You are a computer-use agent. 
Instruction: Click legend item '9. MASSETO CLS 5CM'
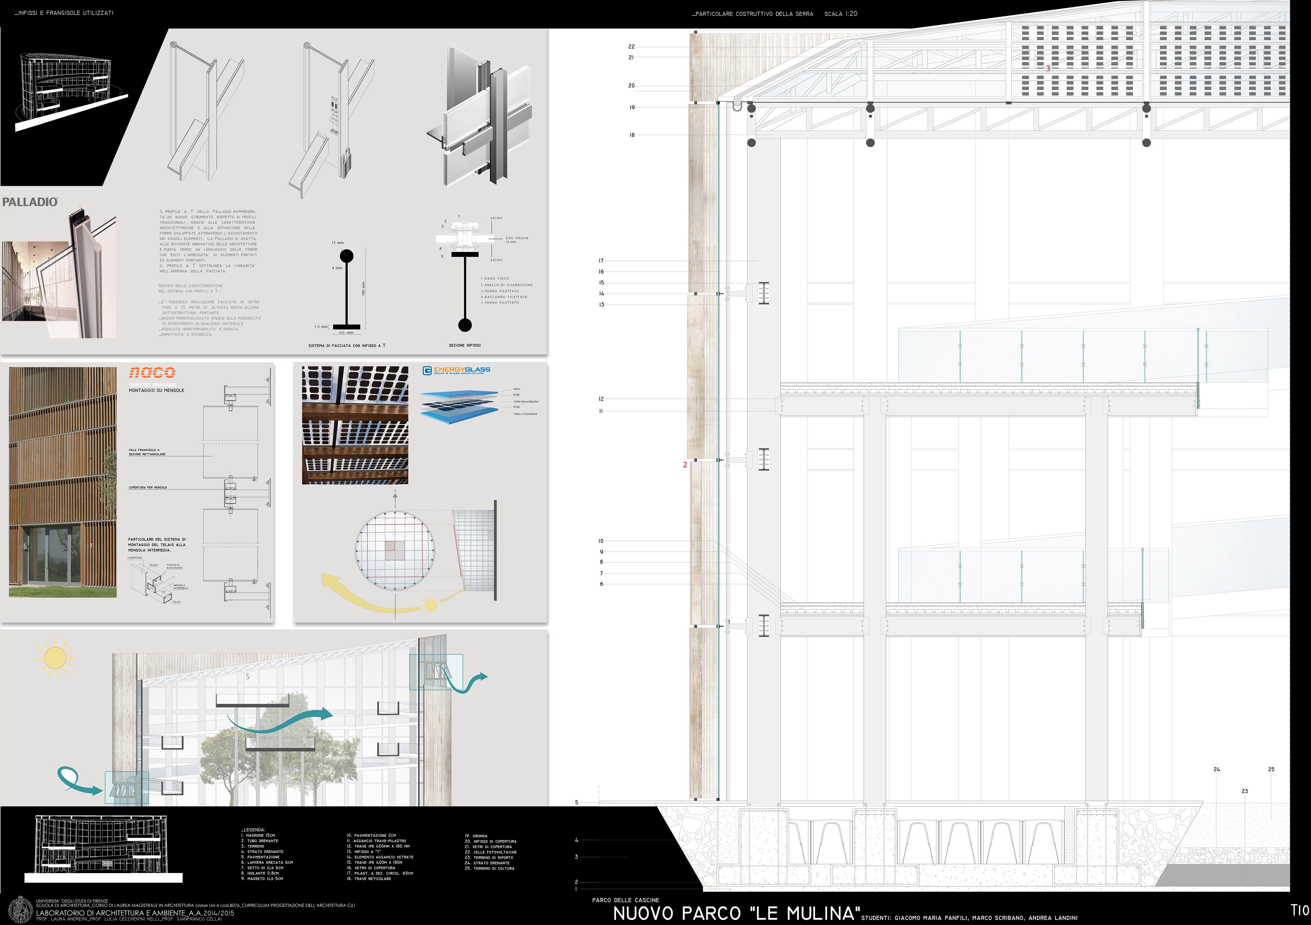[262, 879]
